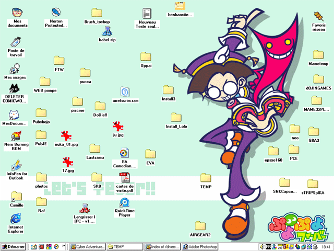Open Poste de travail icon

(16, 42)
